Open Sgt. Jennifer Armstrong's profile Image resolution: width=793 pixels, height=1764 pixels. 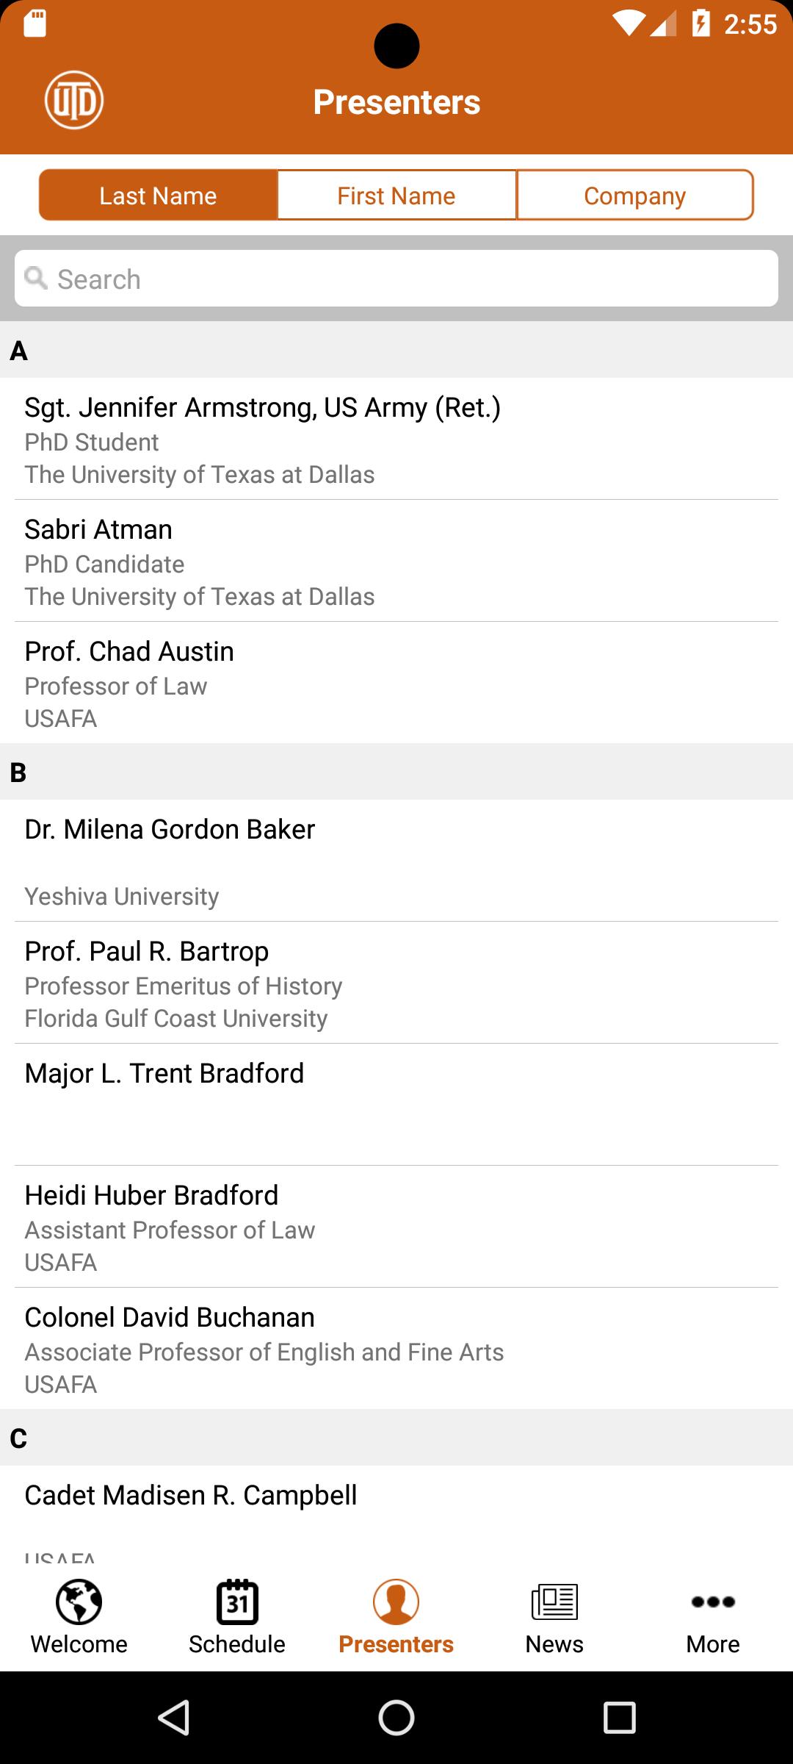396,439
